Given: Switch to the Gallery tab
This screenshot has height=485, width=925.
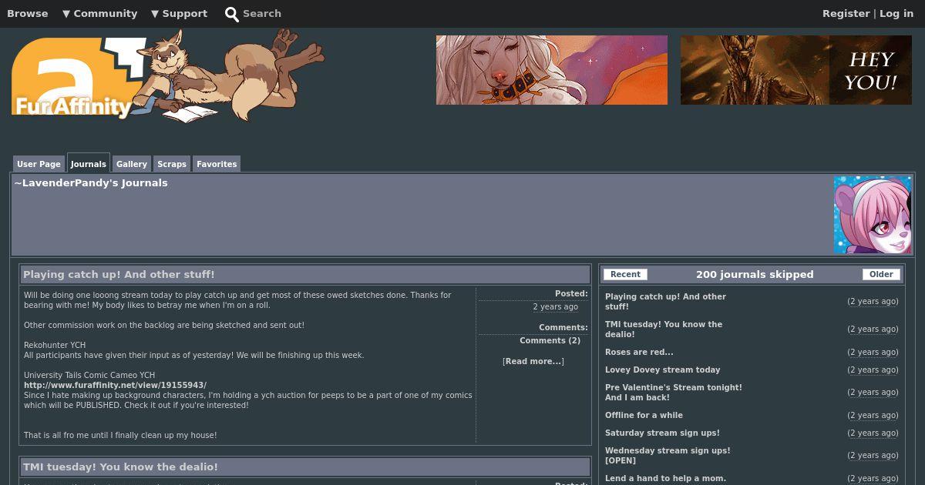Looking at the screenshot, I should click(x=132, y=164).
